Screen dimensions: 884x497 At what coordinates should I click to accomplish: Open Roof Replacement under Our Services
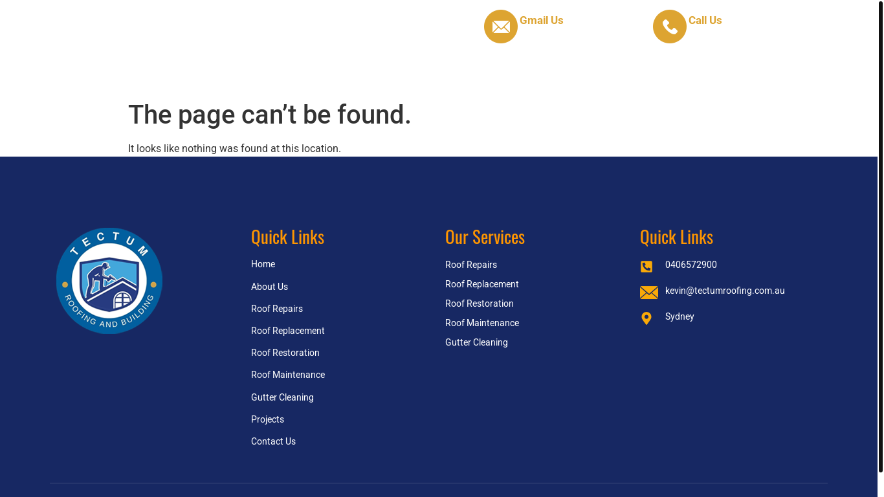pyautogui.click(x=482, y=284)
